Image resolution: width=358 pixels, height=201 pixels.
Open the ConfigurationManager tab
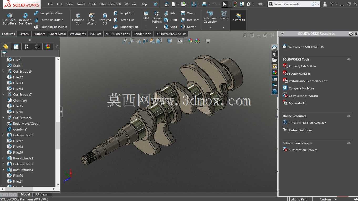pos(27,47)
